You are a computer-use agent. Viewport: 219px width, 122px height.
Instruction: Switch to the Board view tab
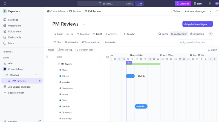point(58,34)
